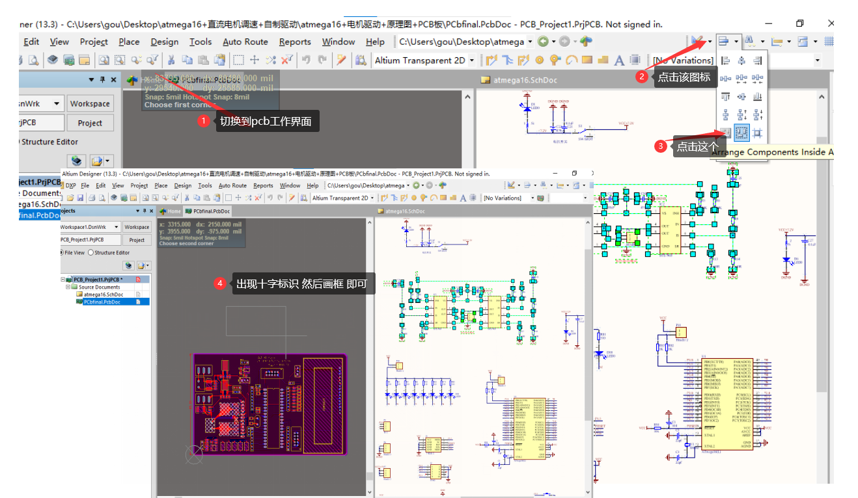The width and height of the screenshot is (858, 498).
Task: Pin main Projects panel with pushpin icon
Action: point(102,79)
